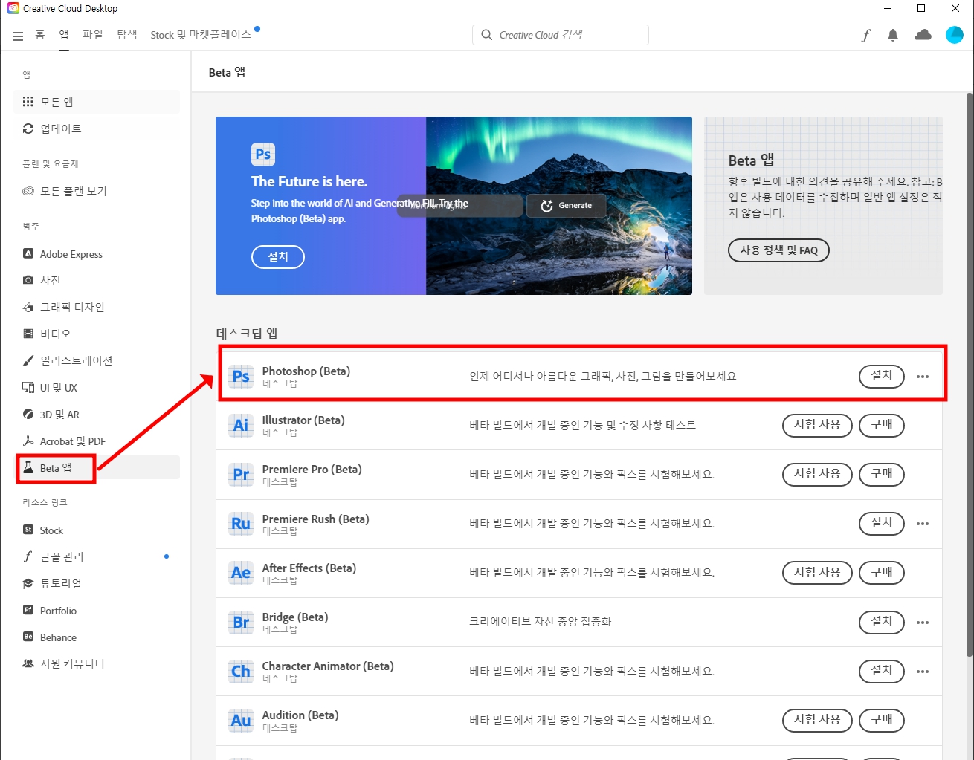The image size is (974, 760).
Task: Click the vertical scrollbar of the app list
Action: 969,374
